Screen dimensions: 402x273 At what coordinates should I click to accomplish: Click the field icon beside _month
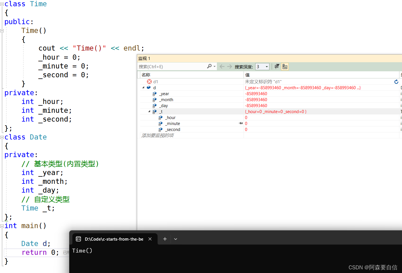click(x=154, y=100)
